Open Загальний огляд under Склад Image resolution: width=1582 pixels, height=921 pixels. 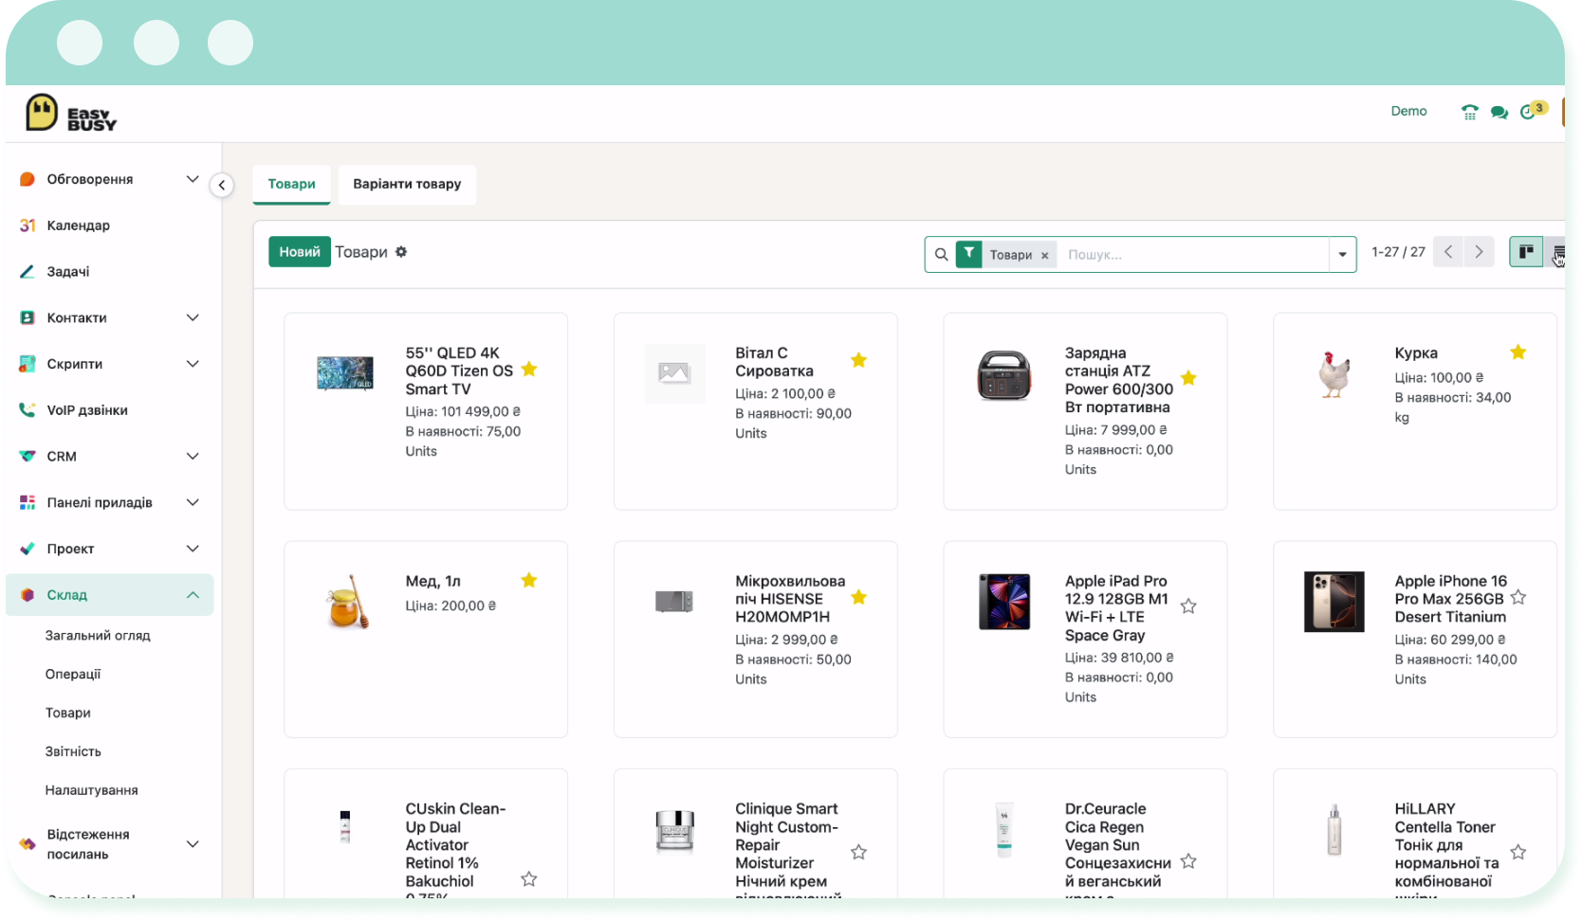[98, 636]
